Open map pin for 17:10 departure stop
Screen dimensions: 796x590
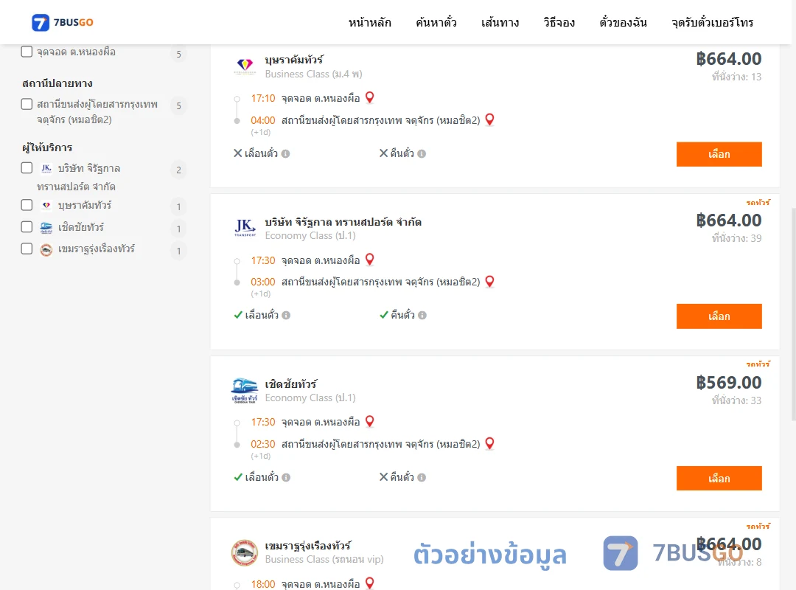coord(370,97)
